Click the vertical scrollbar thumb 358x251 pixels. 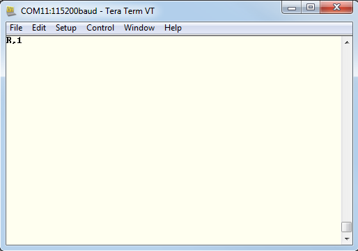click(x=346, y=227)
